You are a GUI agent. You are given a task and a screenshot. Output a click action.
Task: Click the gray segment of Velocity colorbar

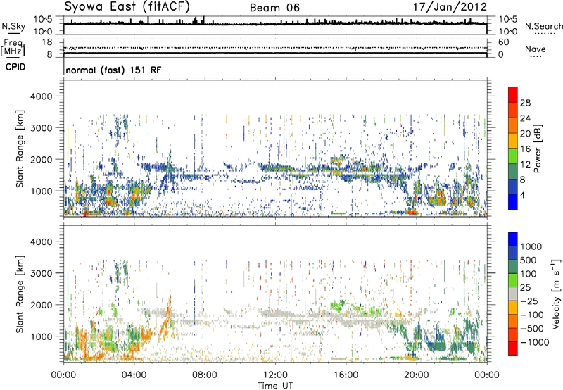click(513, 294)
